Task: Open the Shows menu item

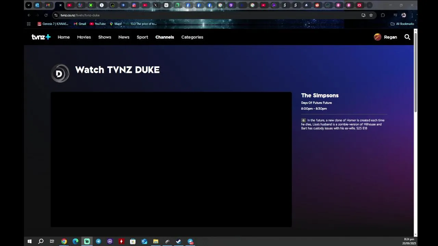Action: point(105,37)
